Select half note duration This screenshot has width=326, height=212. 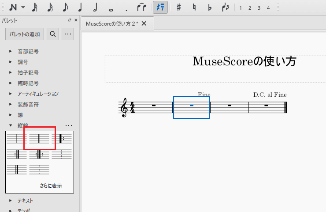(96, 8)
